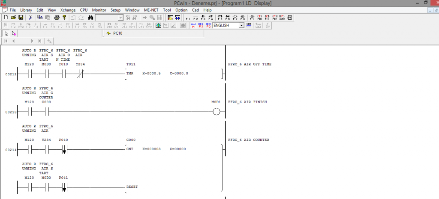Screen dimensions: 439x199
Task: Select the T011 TMR instruction block
Action: pos(131,73)
